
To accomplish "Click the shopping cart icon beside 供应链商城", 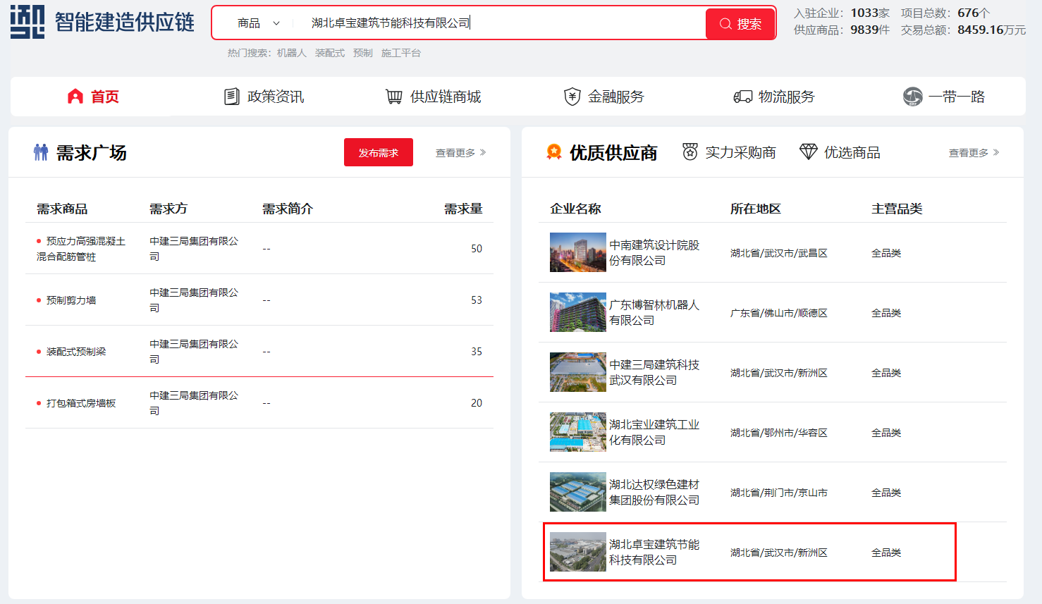I will point(394,97).
